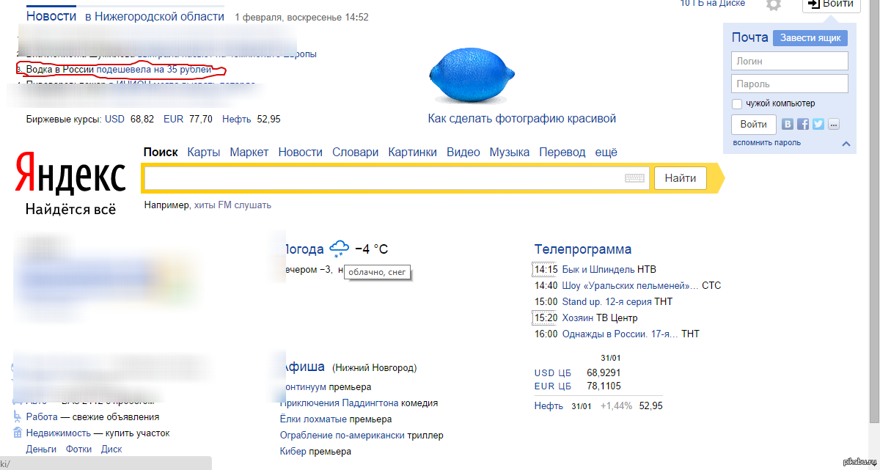Image resolution: width=880 pixels, height=470 pixels.
Task: Select the Поиск tab
Action: tap(161, 153)
